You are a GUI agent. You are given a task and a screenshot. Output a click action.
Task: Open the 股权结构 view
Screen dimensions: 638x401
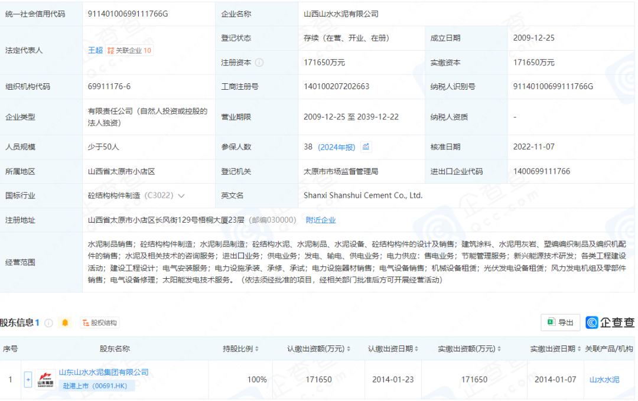(x=99, y=323)
